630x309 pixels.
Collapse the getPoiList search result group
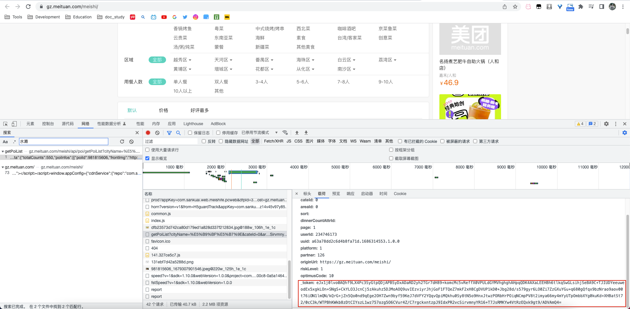click(3, 151)
